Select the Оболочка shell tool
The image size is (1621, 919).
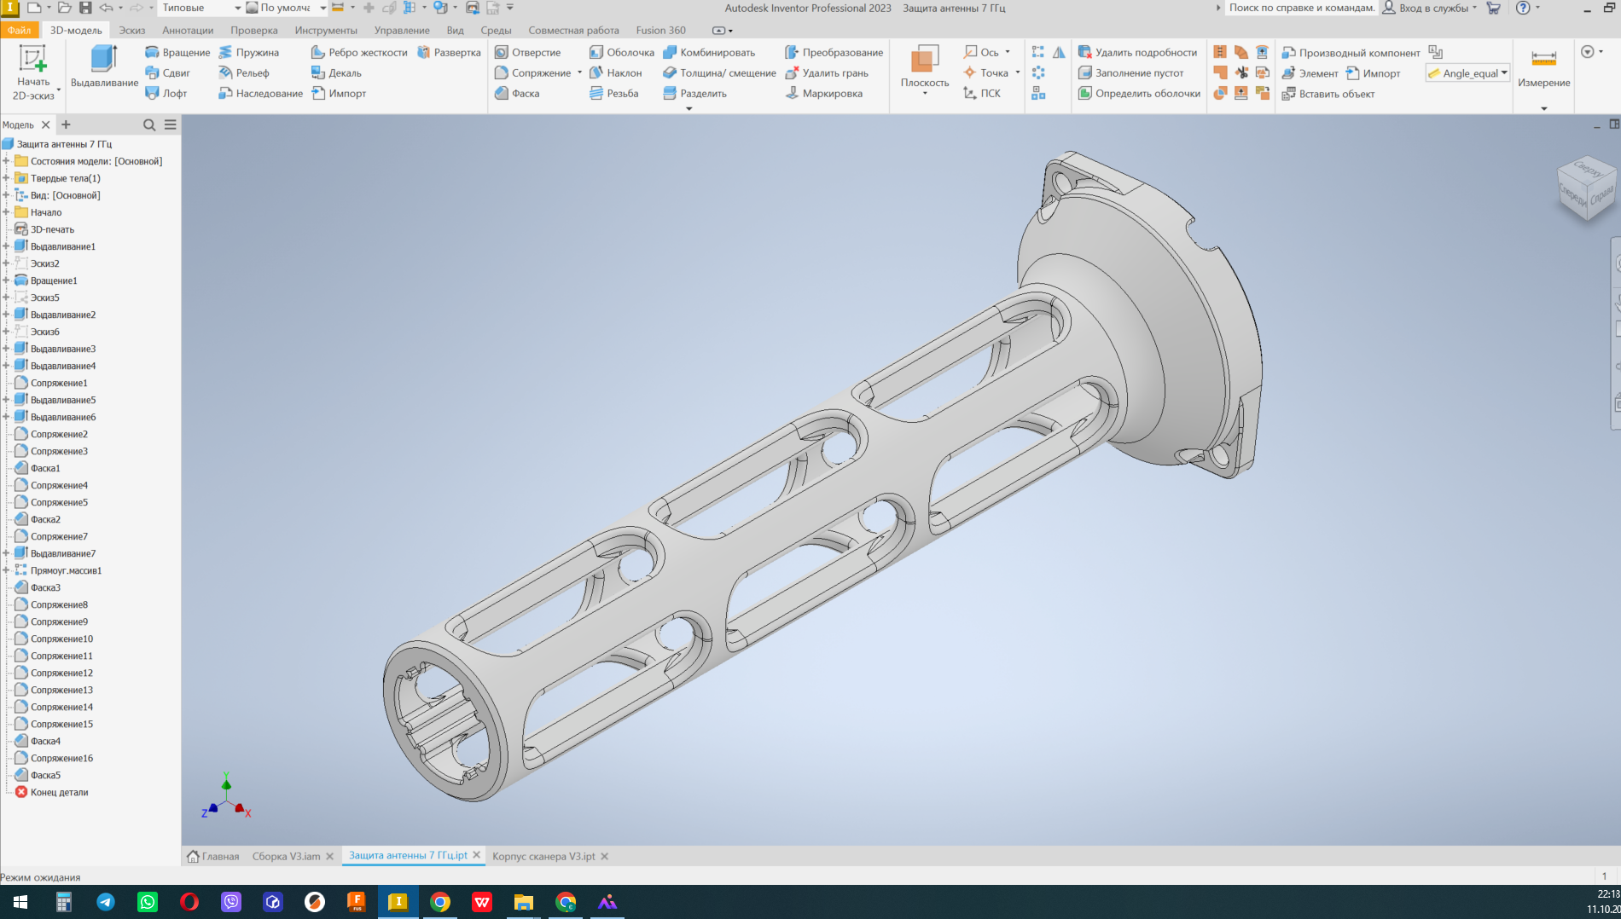tap(622, 52)
